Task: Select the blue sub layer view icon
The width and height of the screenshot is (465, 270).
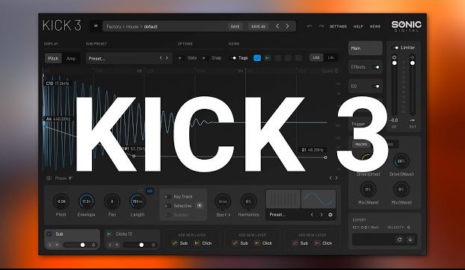Action: pyautogui.click(x=257, y=58)
